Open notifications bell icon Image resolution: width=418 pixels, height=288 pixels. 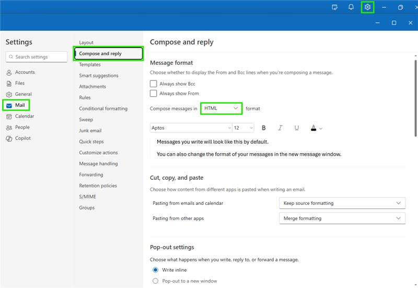coord(351,7)
